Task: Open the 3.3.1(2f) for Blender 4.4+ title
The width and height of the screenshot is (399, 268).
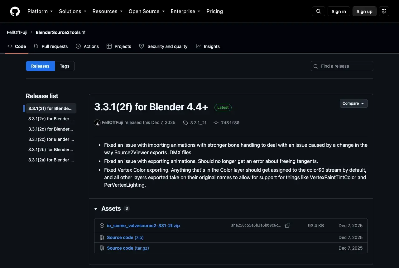Action: click(x=151, y=107)
